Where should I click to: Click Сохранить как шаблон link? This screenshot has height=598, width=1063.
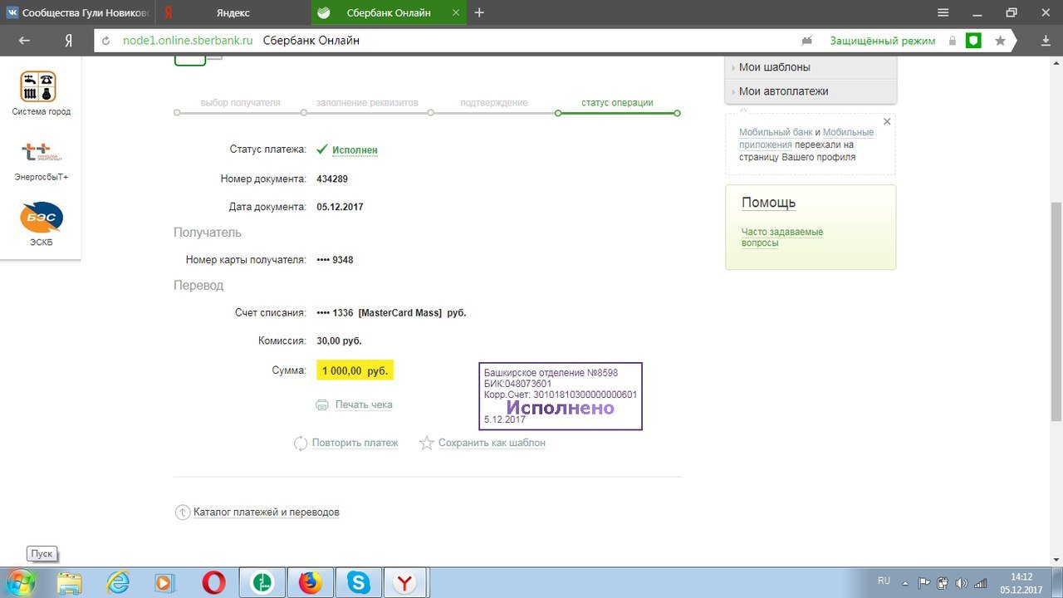click(x=492, y=443)
